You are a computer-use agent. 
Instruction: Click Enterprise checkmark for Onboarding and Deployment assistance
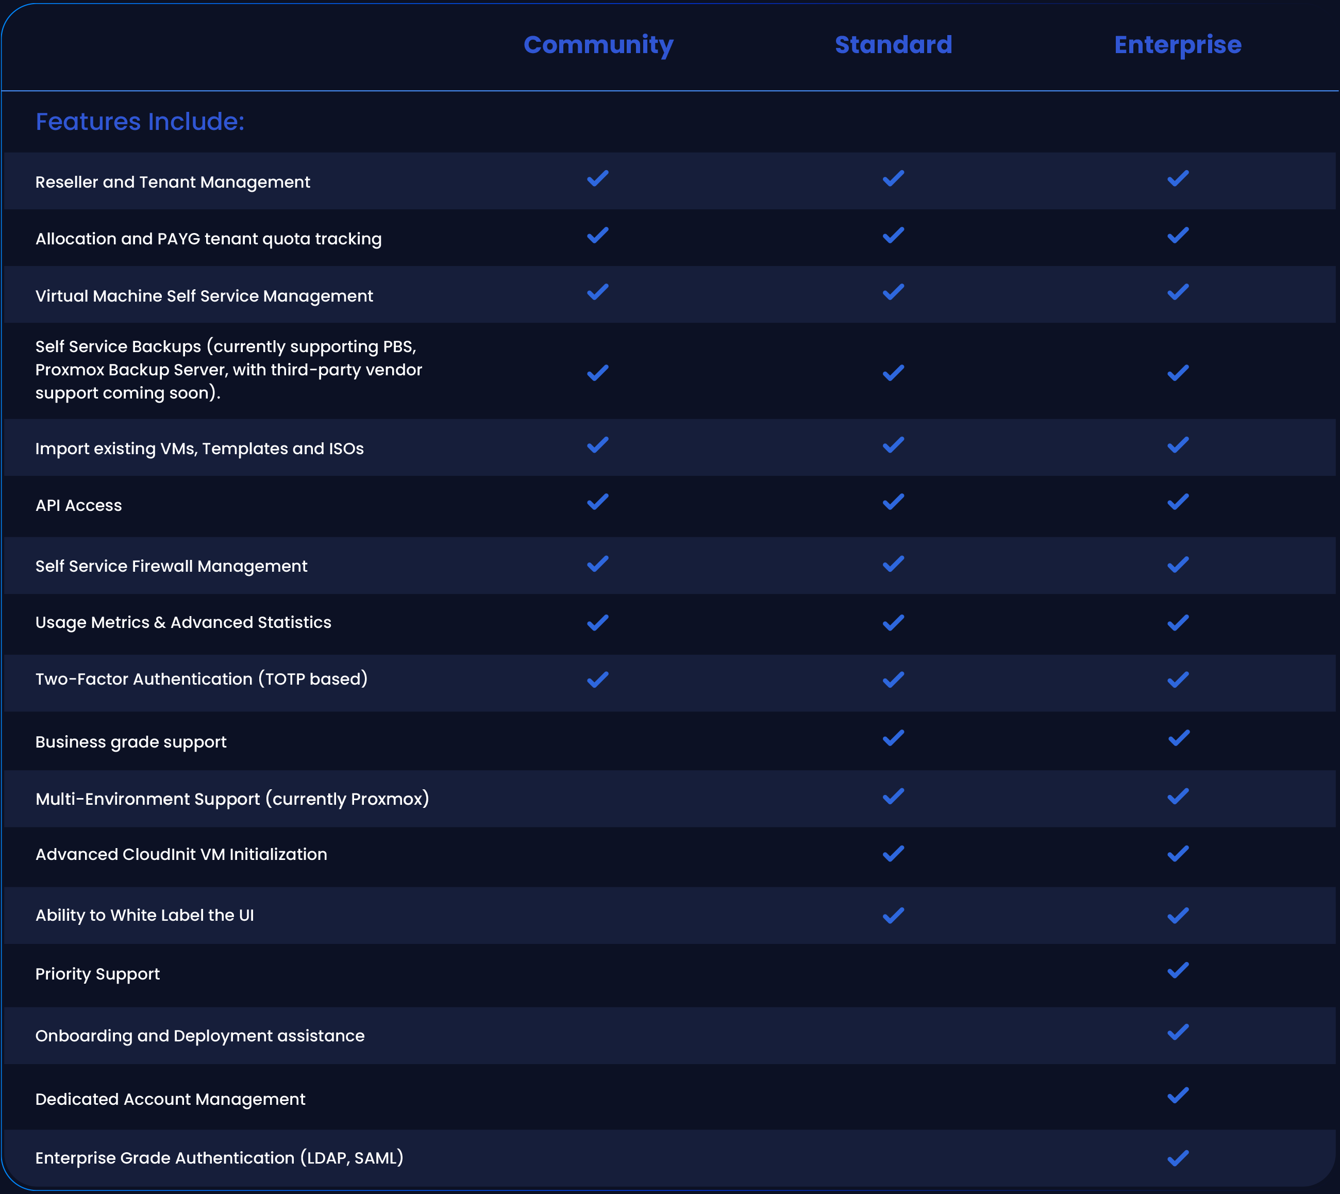(1178, 1032)
